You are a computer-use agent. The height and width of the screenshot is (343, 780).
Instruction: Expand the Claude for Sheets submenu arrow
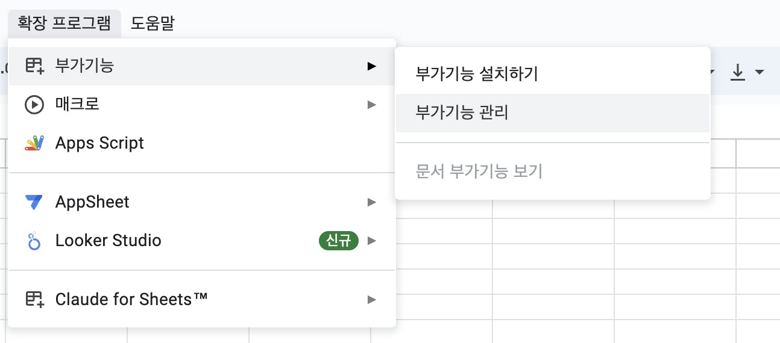[372, 299]
